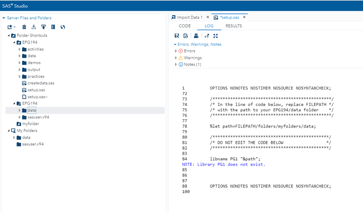Click the Delete trash can icon
Screen dimensions: 363x212
[24, 27]
